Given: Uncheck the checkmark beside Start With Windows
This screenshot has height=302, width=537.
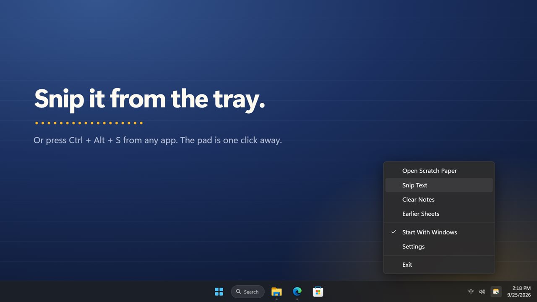Looking at the screenshot, I should [394, 232].
